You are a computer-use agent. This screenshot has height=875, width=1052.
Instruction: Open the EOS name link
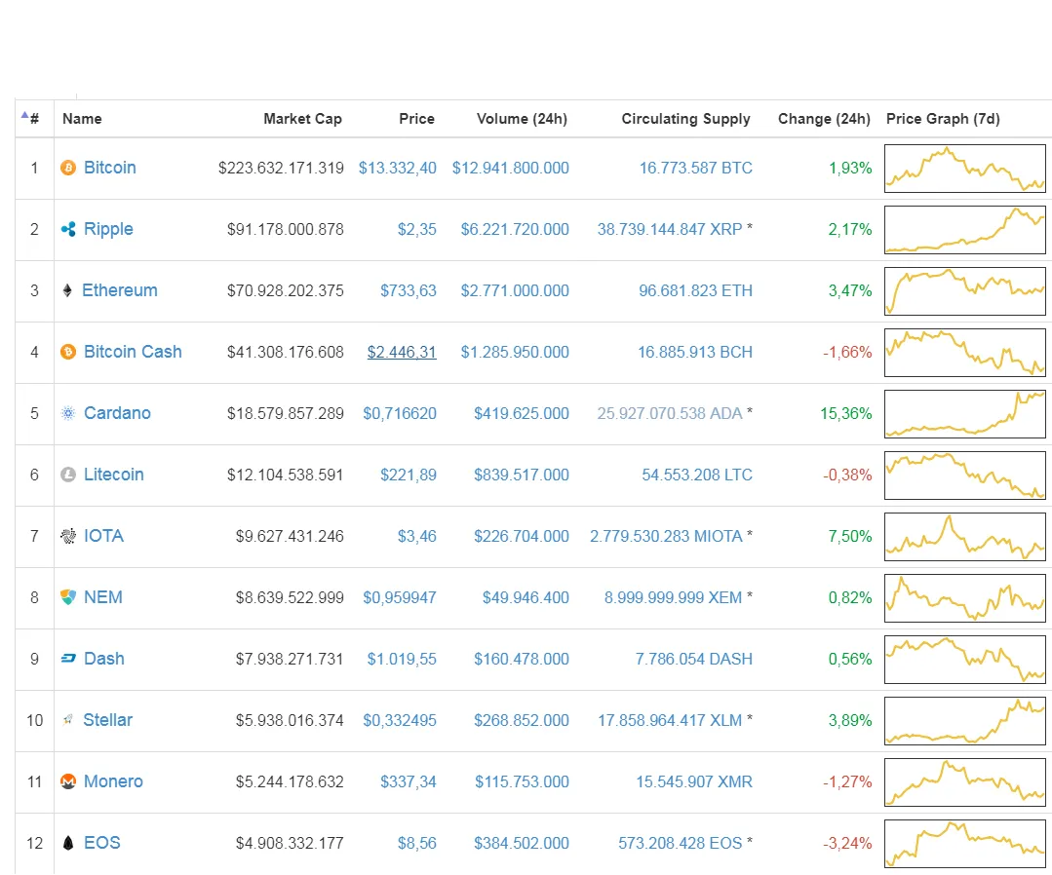pos(102,843)
